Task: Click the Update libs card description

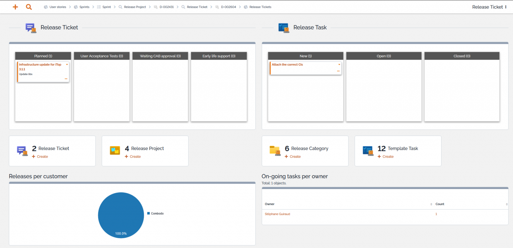Action: pyautogui.click(x=26, y=74)
